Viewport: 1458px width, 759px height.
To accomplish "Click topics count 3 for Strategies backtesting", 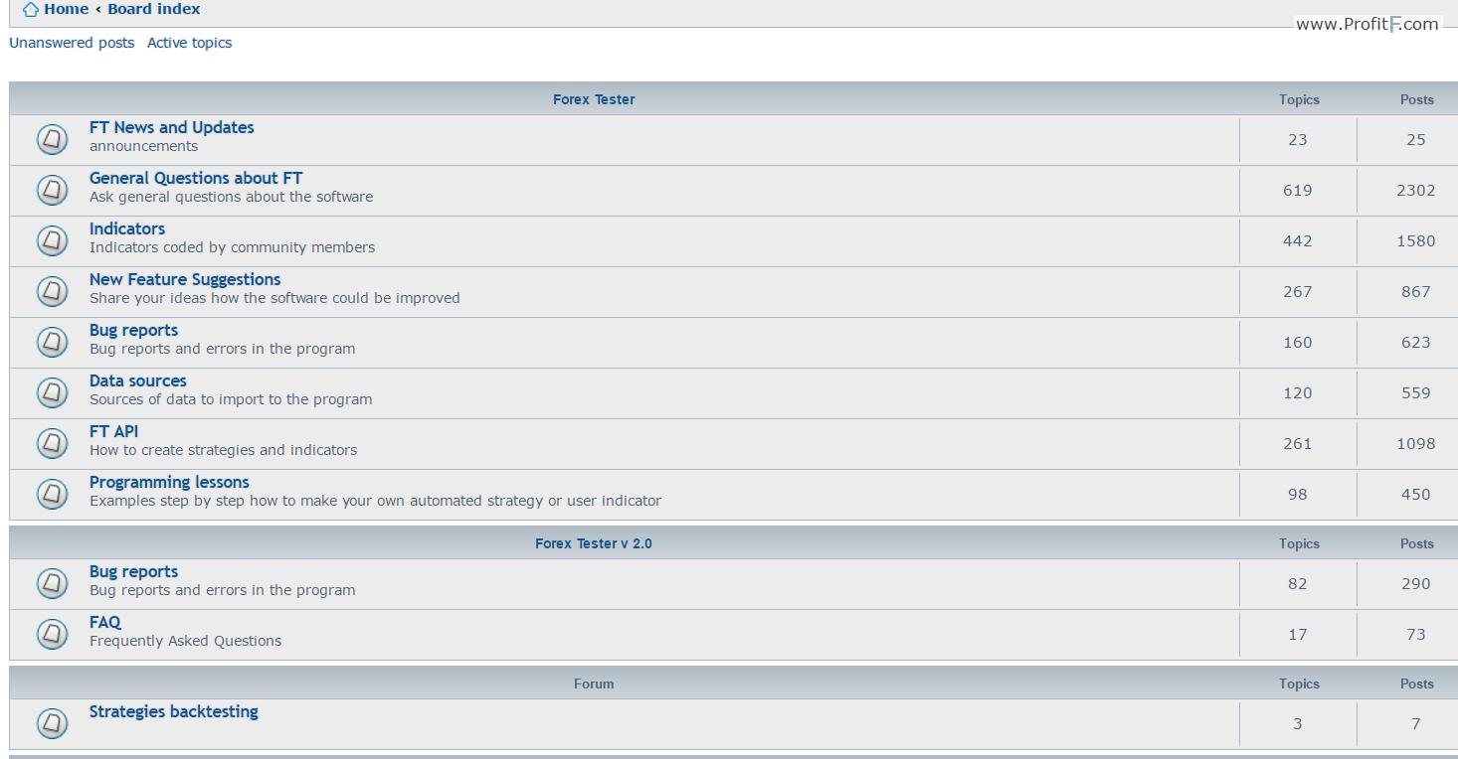I will pos(1298,724).
